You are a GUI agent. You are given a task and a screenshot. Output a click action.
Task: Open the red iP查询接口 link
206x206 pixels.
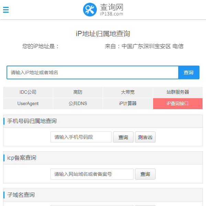tap(178, 104)
